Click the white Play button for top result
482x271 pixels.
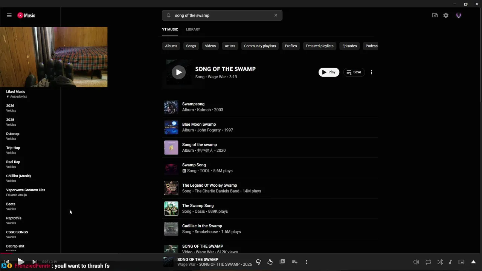(x=329, y=72)
